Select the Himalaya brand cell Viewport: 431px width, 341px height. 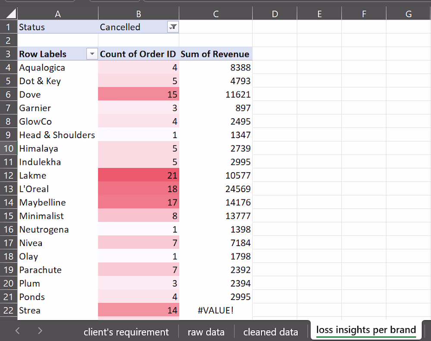[58, 148]
